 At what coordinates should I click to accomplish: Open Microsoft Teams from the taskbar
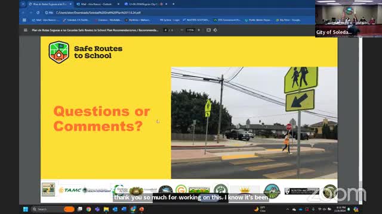97,209
